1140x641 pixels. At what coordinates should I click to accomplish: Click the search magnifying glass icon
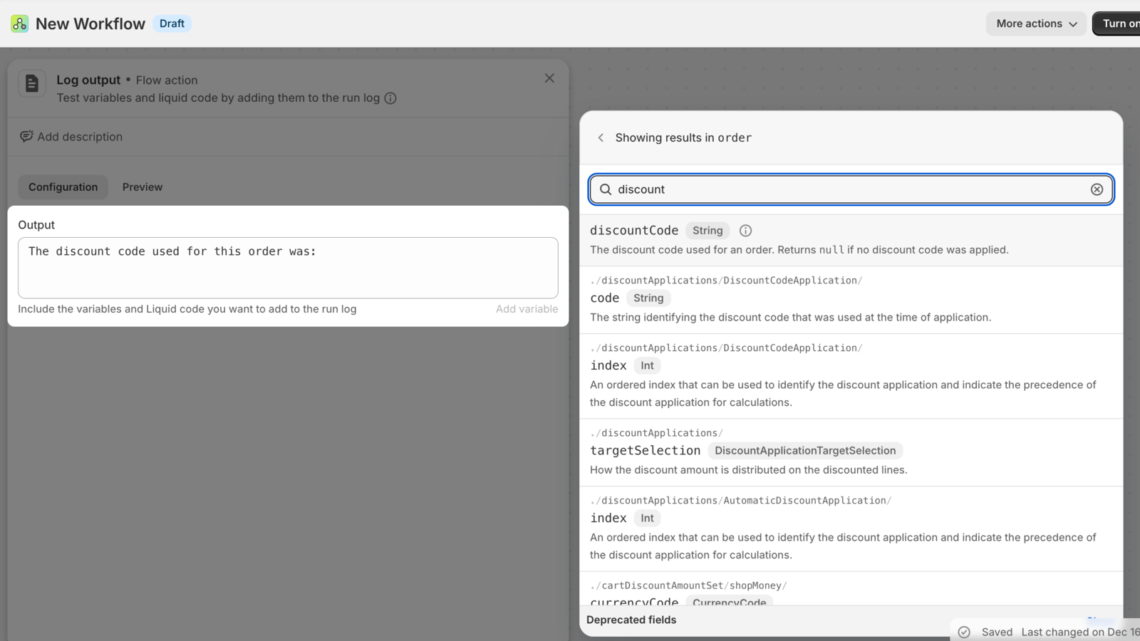[605, 189]
